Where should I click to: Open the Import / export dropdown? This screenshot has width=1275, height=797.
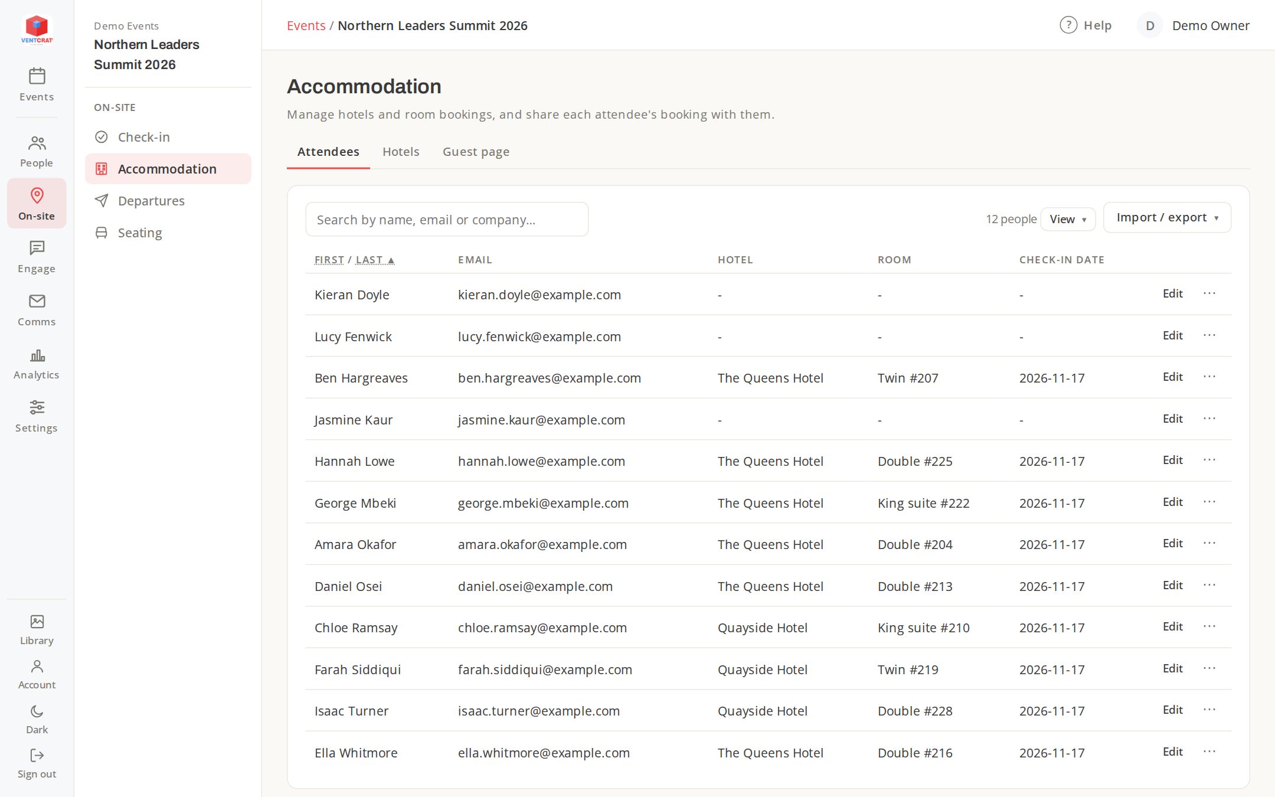[1167, 217]
